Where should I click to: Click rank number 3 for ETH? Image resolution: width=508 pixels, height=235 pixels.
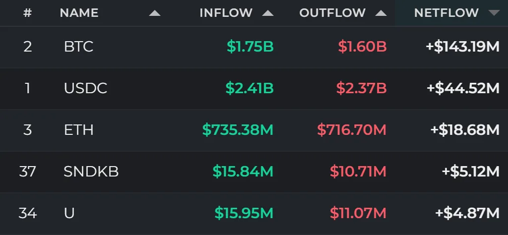(28, 130)
